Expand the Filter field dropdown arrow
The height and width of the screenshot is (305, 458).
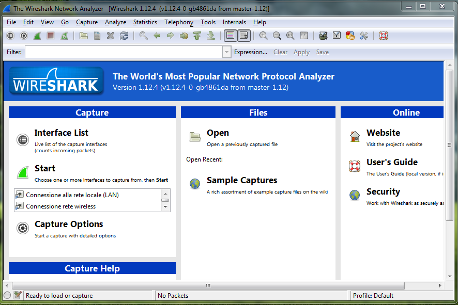pyautogui.click(x=226, y=52)
